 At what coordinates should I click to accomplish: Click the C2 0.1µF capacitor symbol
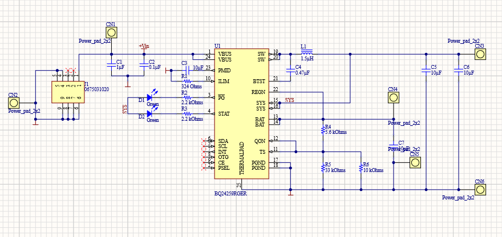[144, 65]
